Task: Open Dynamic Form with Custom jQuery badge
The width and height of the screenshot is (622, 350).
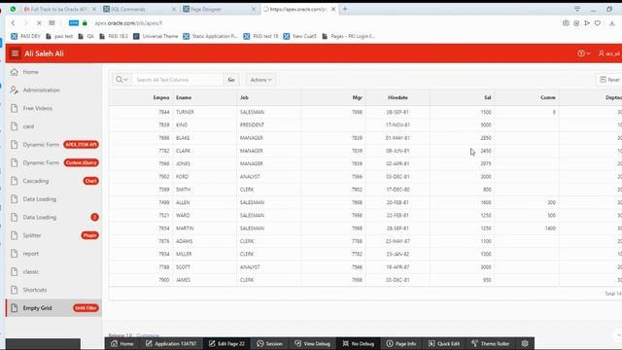Action: point(53,162)
